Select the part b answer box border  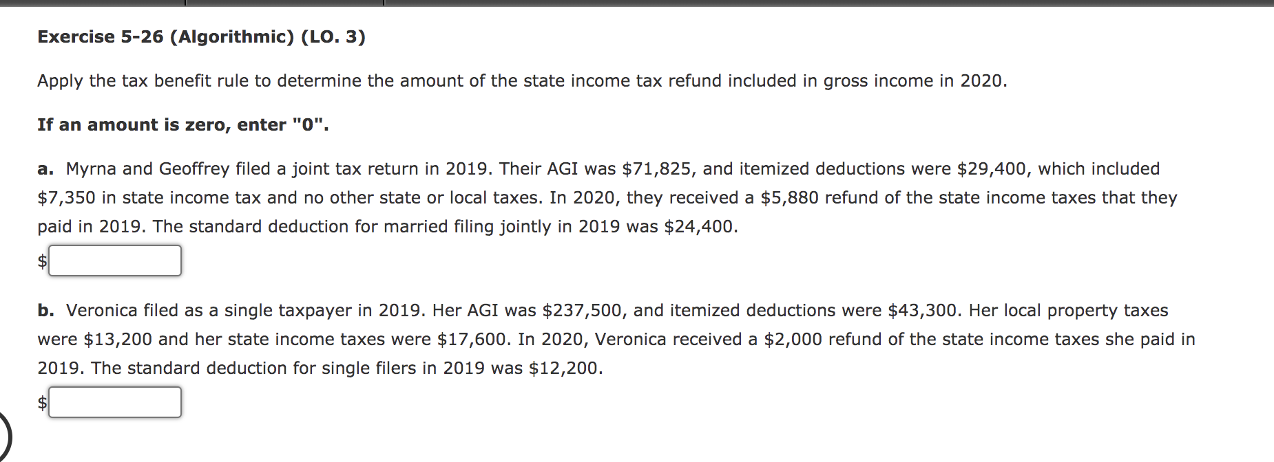coord(114,388)
